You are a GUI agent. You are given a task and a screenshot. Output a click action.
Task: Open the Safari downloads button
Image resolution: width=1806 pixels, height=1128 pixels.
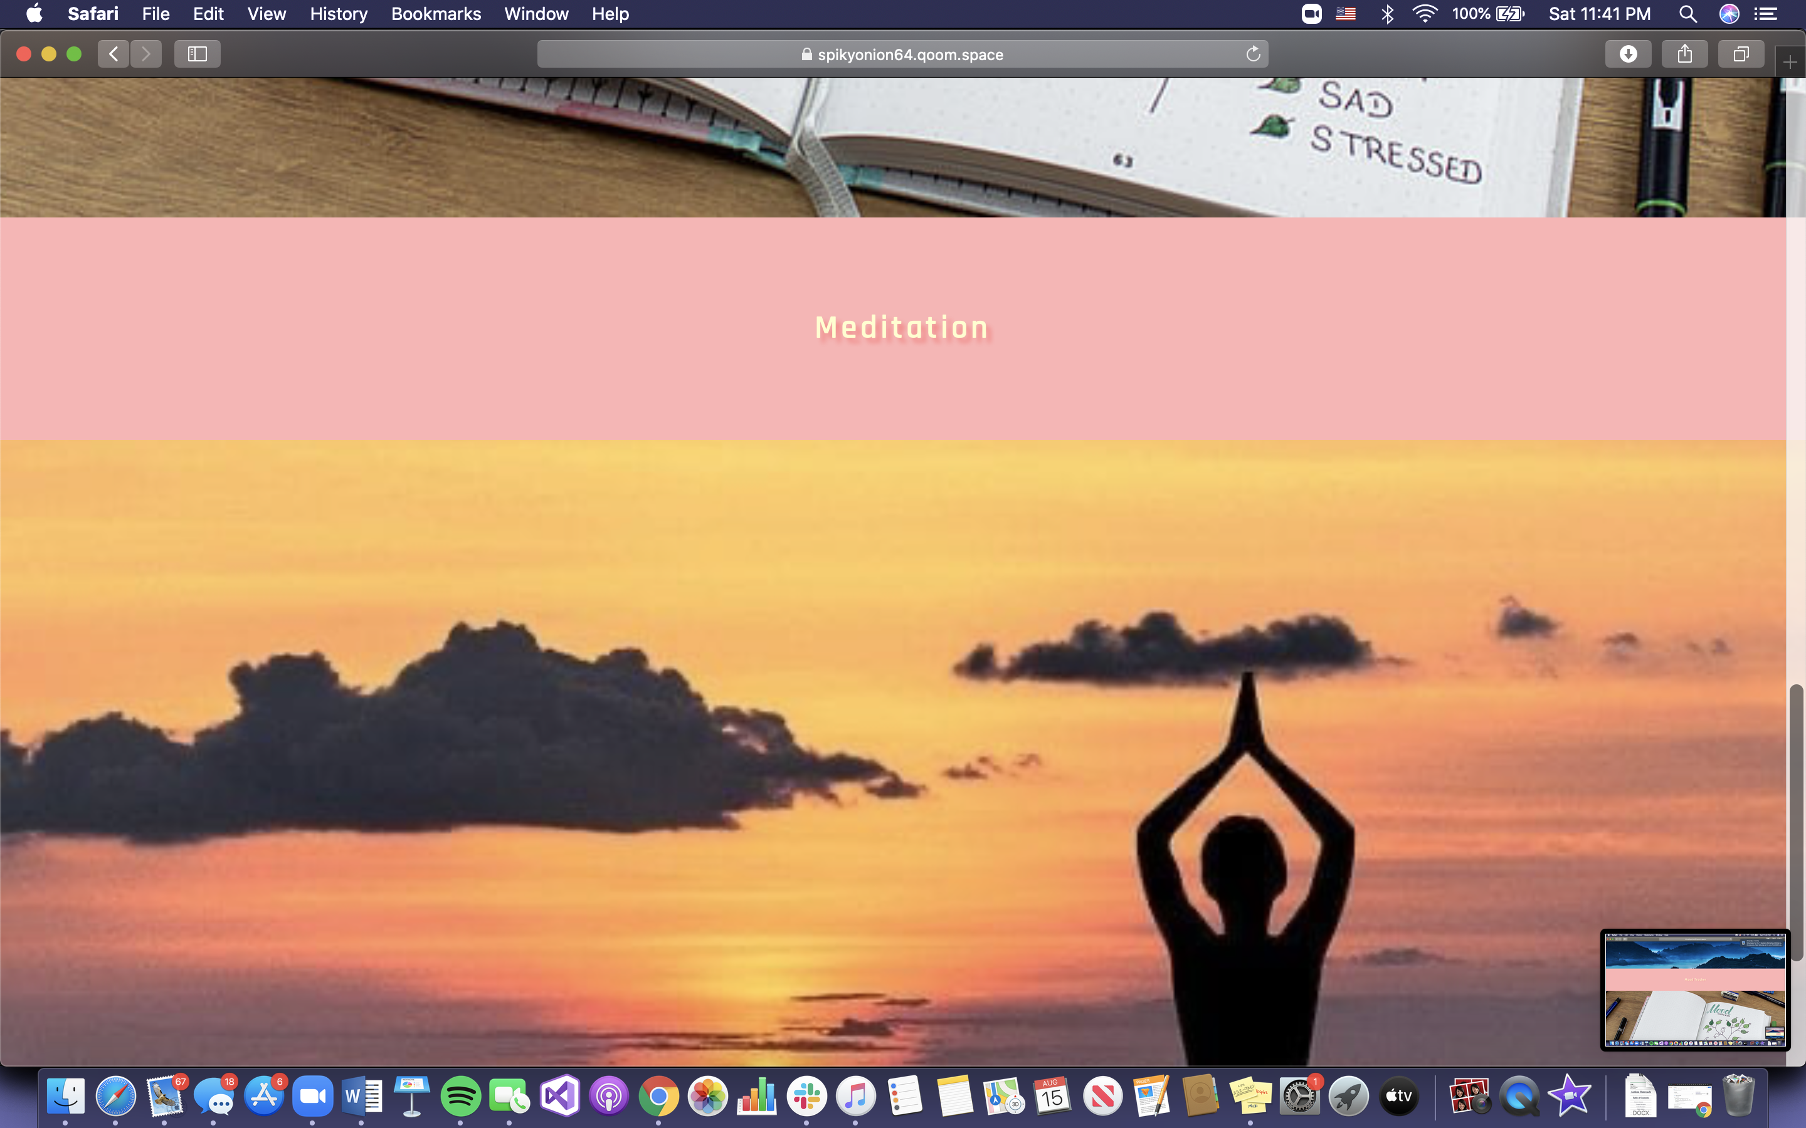tap(1628, 54)
